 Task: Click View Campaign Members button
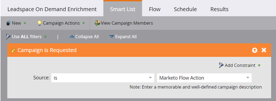coord(124,23)
